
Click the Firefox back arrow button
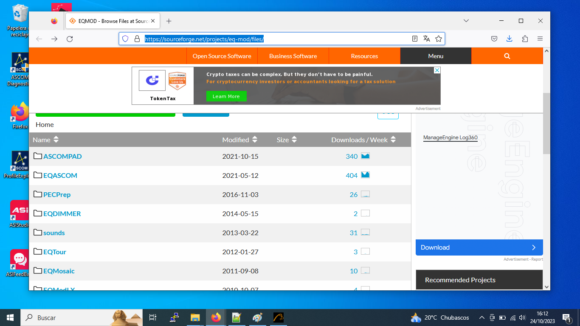pyautogui.click(x=39, y=39)
